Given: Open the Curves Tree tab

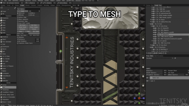Looking at the screenshot, I should [150, 5].
